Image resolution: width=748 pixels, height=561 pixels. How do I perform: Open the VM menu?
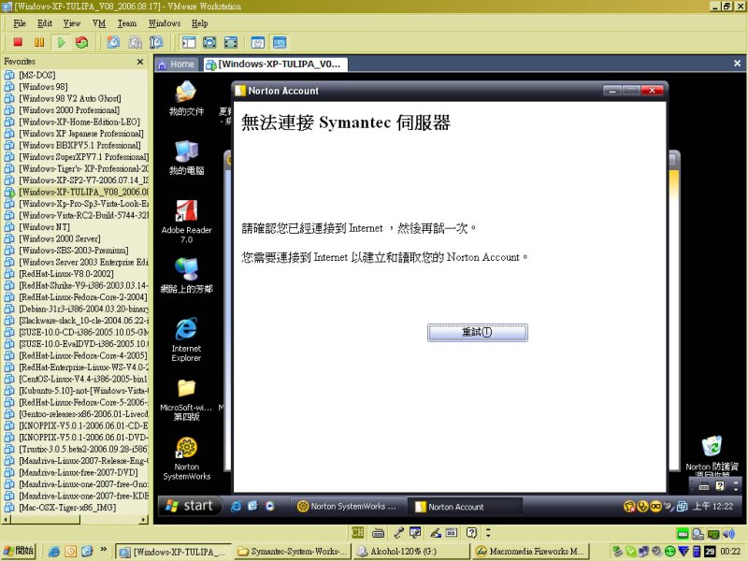coord(99,23)
